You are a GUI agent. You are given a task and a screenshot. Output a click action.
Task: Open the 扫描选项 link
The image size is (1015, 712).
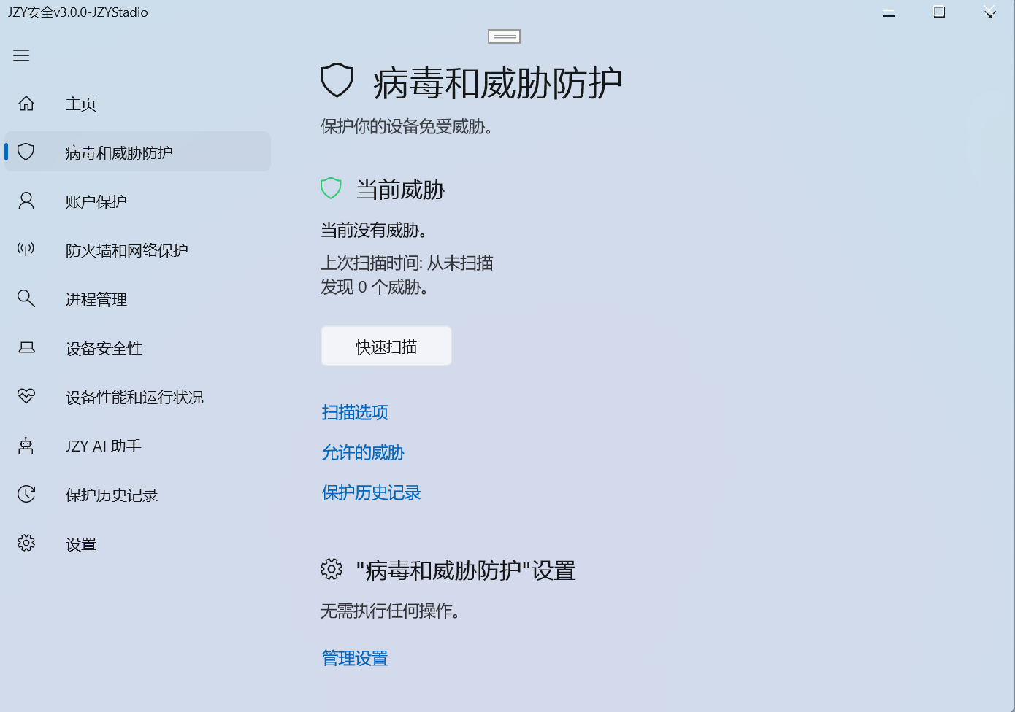(x=355, y=412)
